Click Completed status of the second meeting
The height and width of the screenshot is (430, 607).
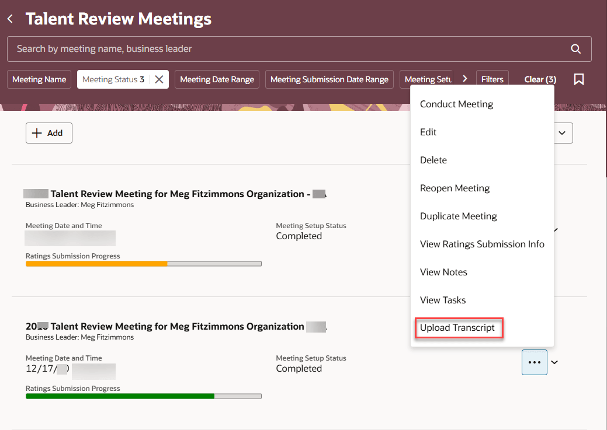[x=299, y=369]
